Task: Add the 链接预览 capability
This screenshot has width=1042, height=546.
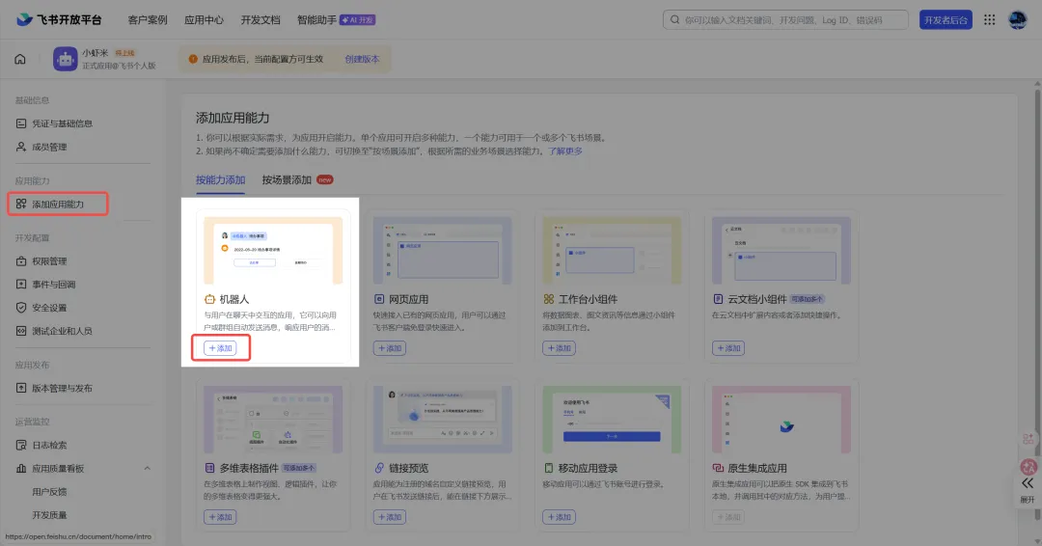Action: [390, 517]
